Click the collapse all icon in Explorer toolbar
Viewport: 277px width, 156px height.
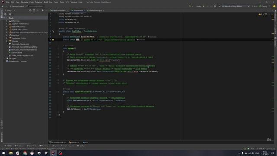38,10
